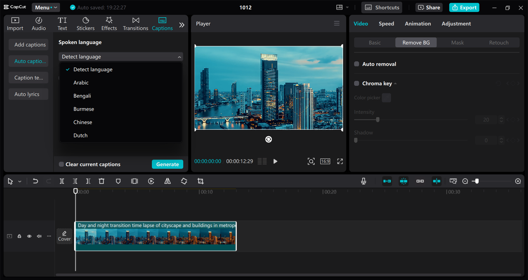Open the Transitions tab
528x280 pixels.
pyautogui.click(x=136, y=24)
